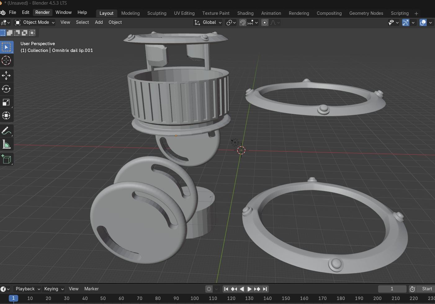Set selection mode to intersect
This screenshot has height=304, width=435.
click(32, 33)
